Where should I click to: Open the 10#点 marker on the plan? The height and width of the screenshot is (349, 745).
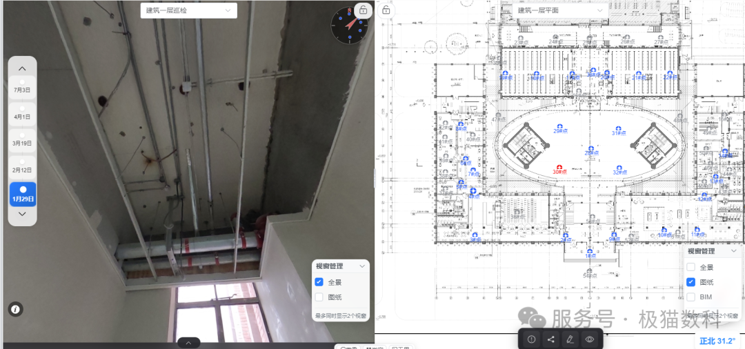664,232
